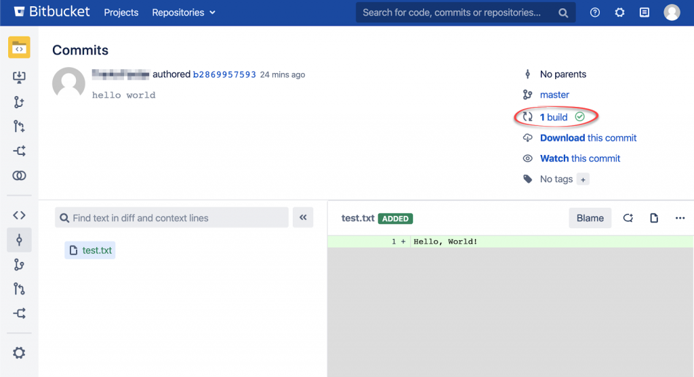Select the highlighted Commits icon in the sidebar
Screen dimensions: 694x377
click(x=19, y=240)
